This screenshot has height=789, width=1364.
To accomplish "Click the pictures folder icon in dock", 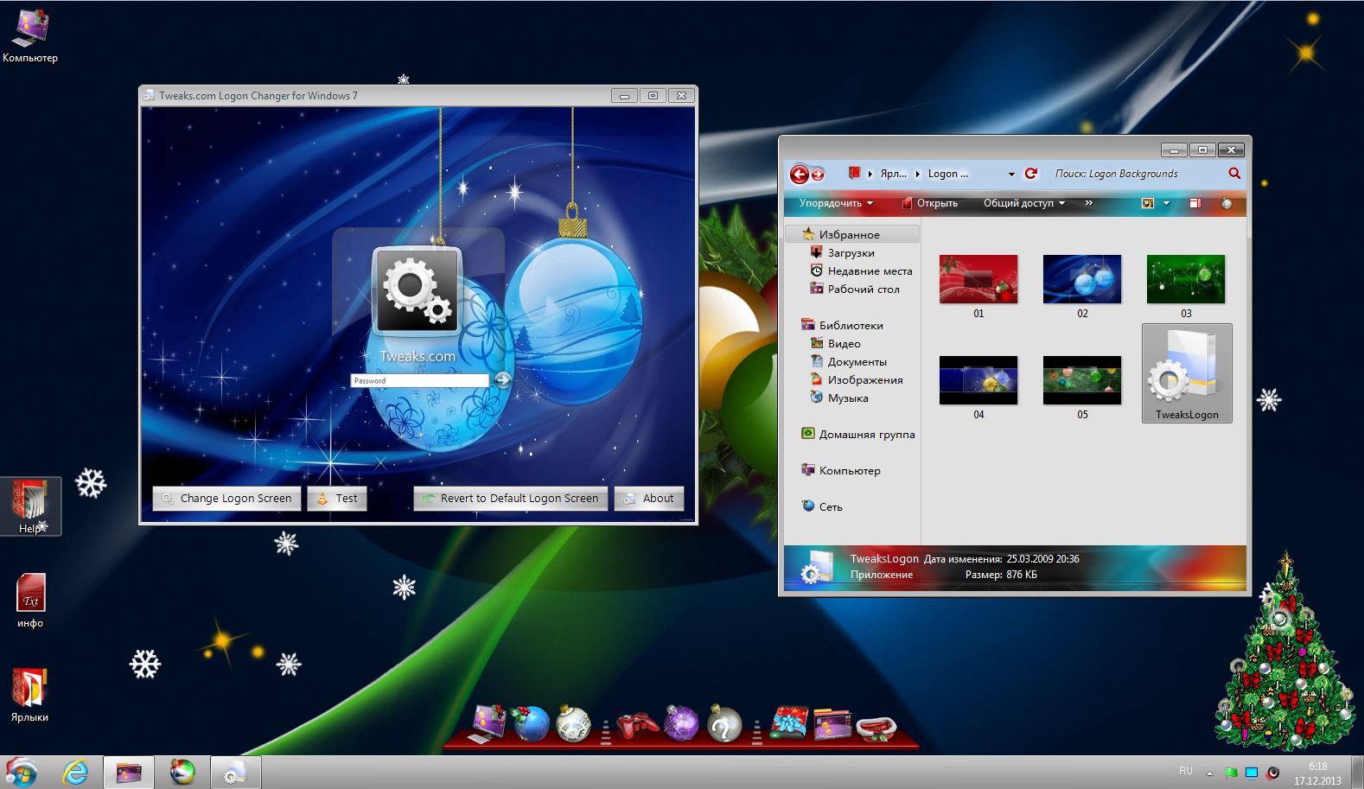I will pos(832,724).
